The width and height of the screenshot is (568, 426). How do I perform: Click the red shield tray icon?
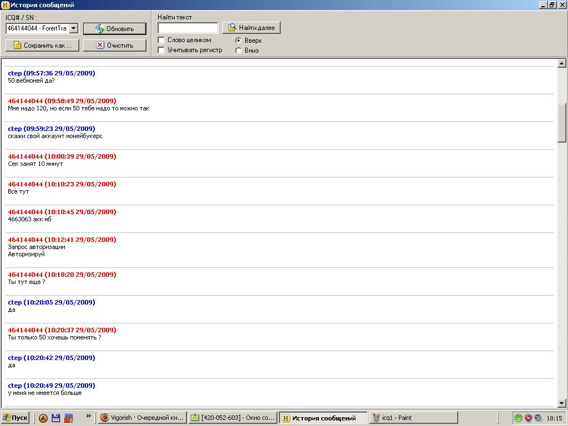pyautogui.click(x=528, y=418)
